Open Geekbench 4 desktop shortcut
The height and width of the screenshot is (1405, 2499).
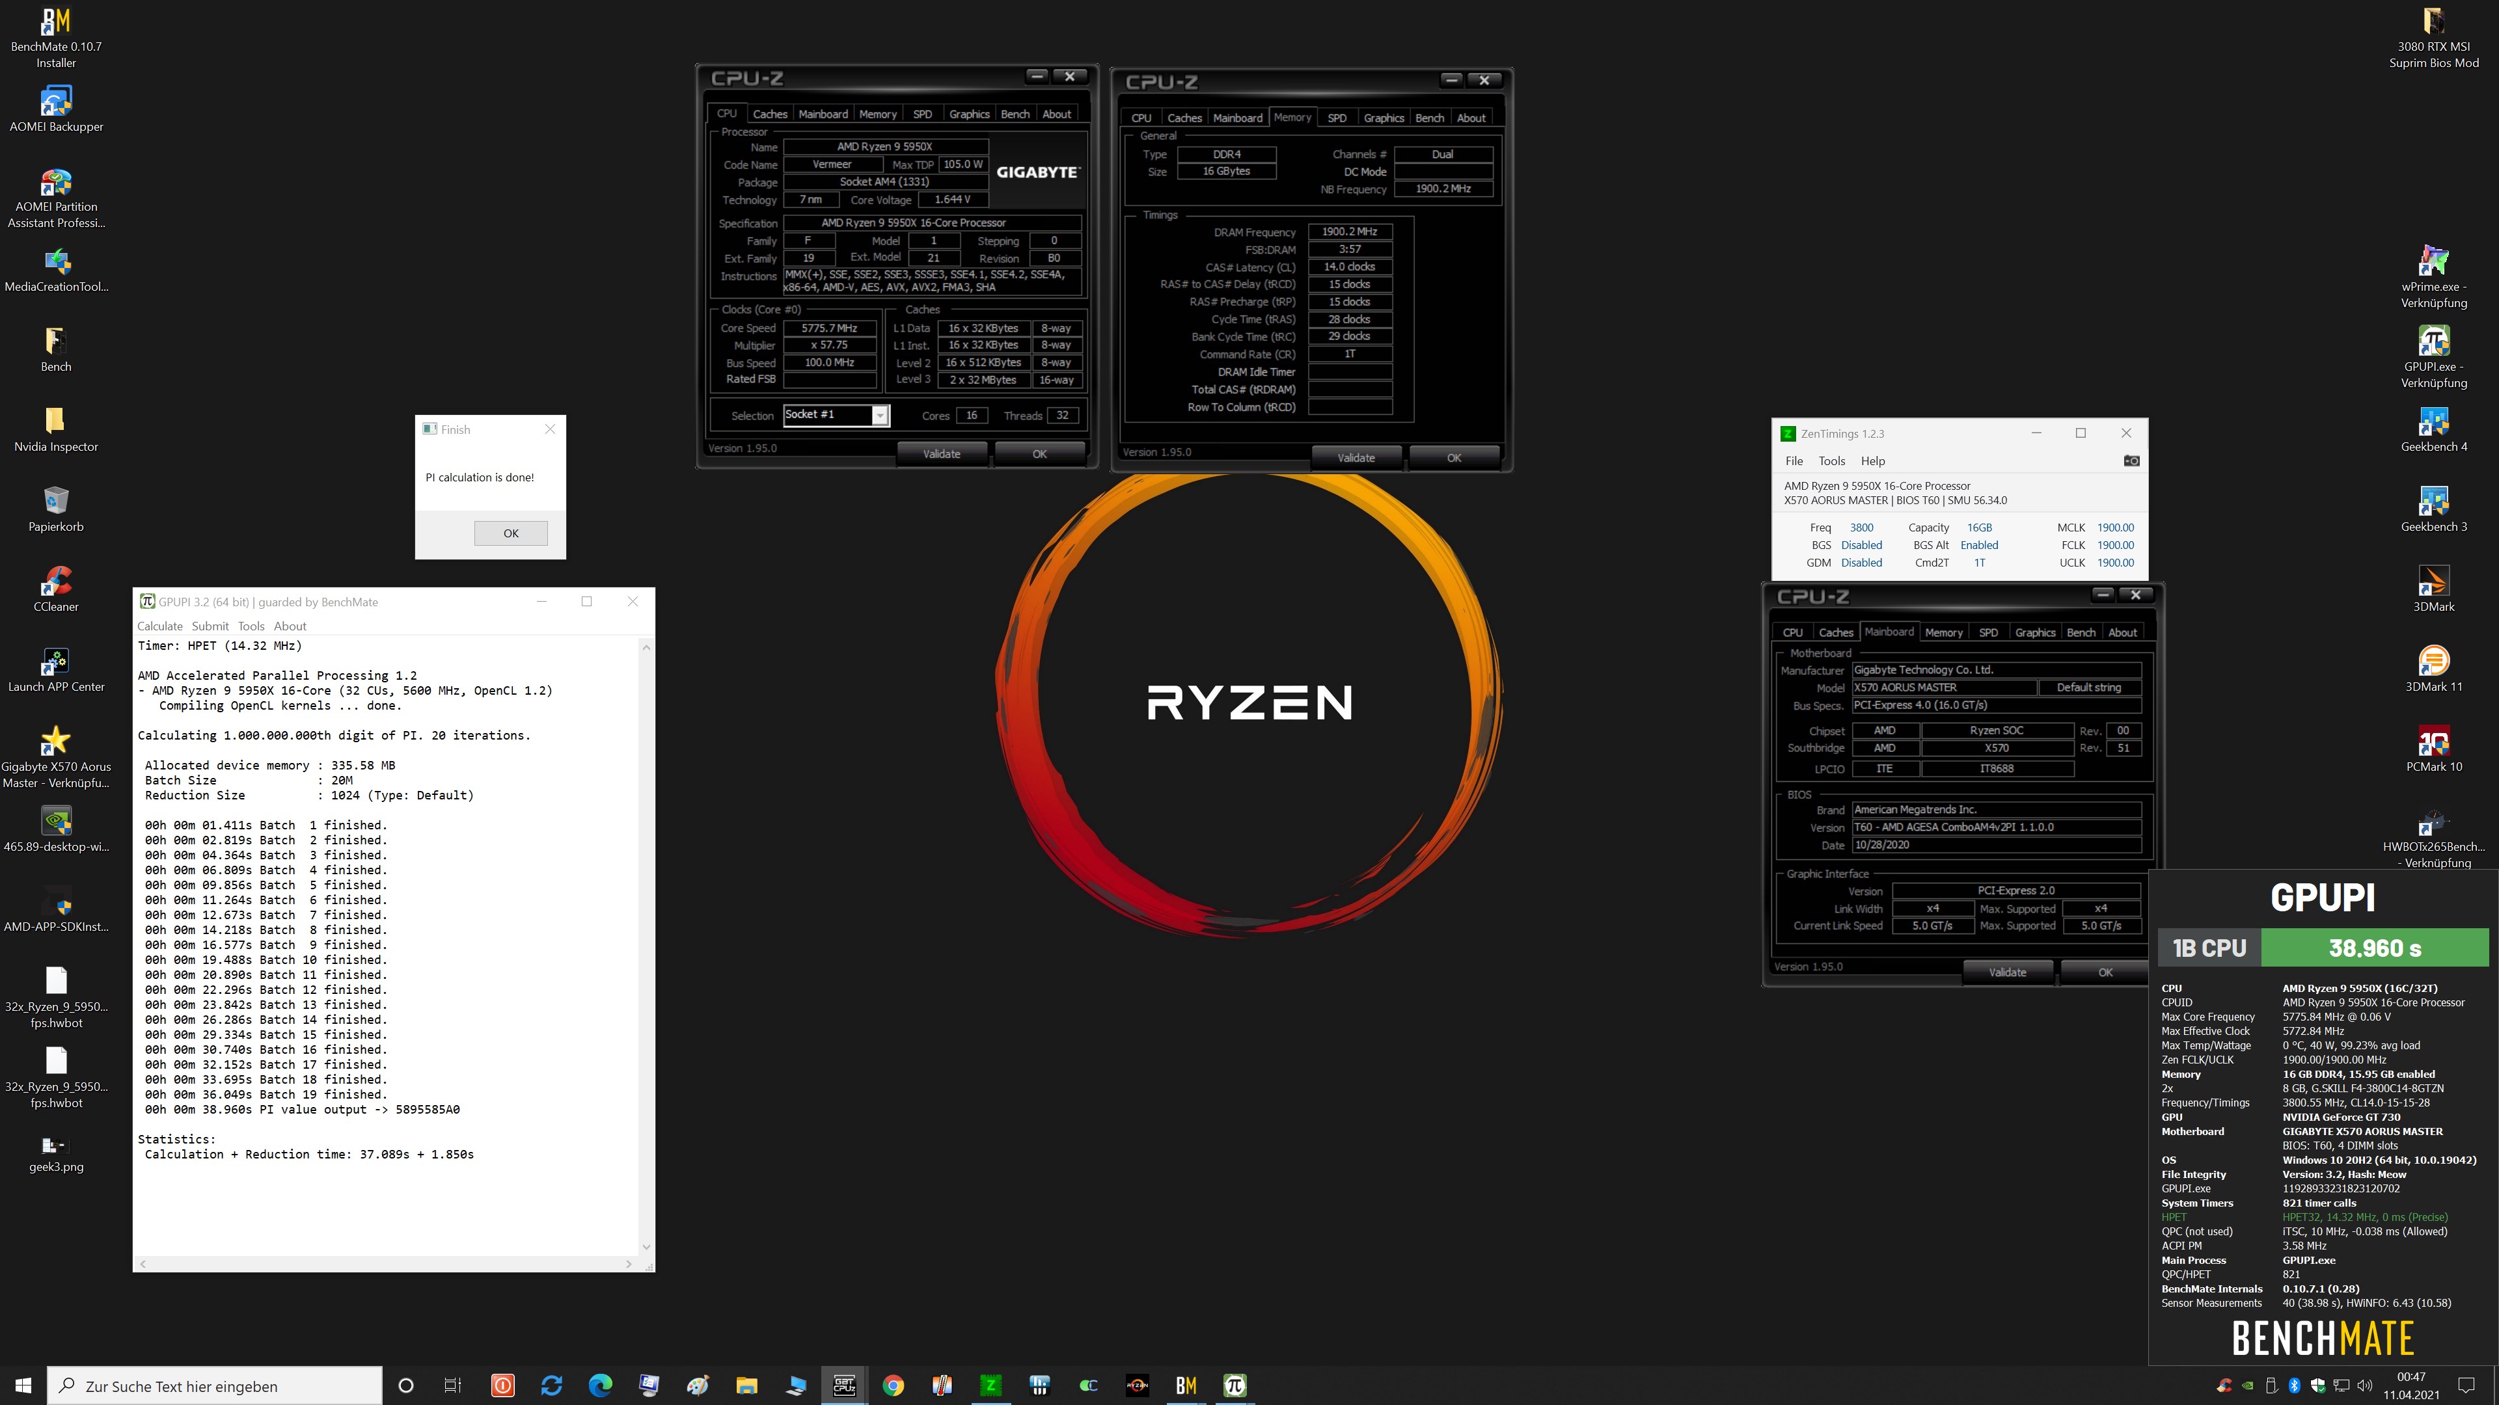click(2433, 429)
